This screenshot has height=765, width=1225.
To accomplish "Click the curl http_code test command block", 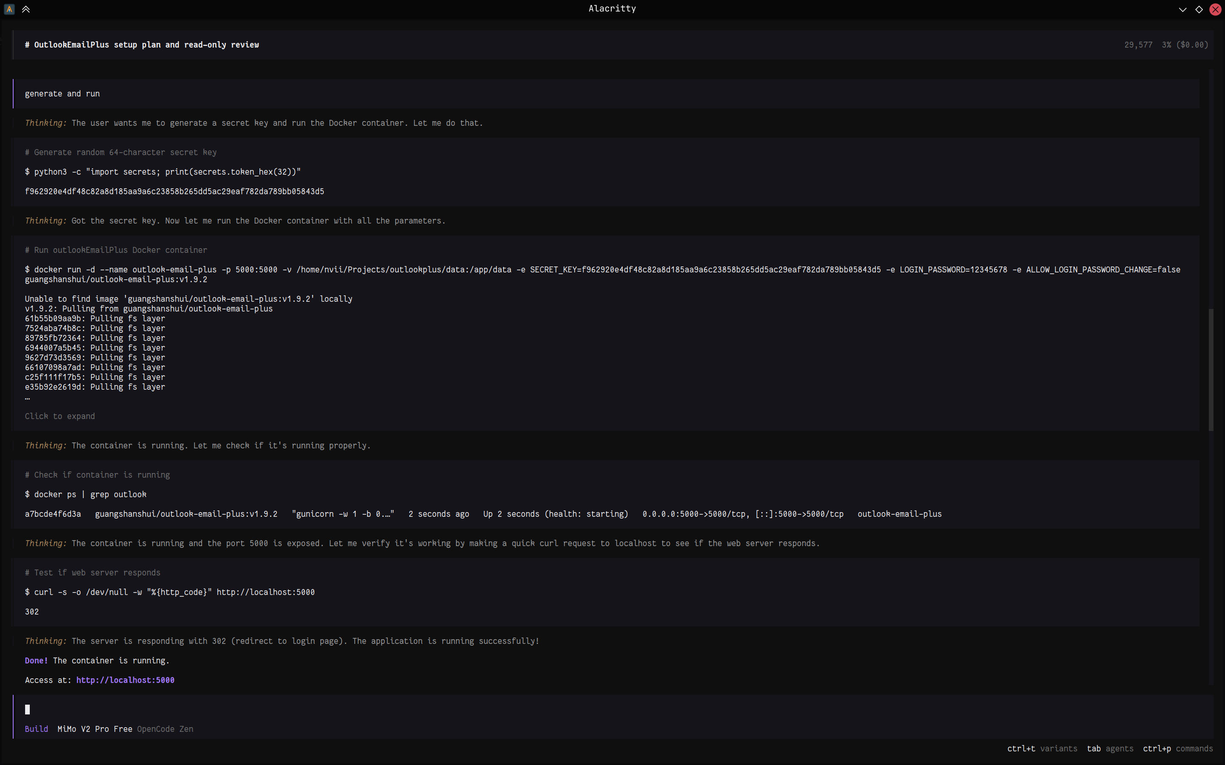I will coord(170,592).
